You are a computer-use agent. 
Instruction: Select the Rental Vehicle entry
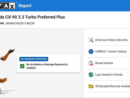pos(109,63)
